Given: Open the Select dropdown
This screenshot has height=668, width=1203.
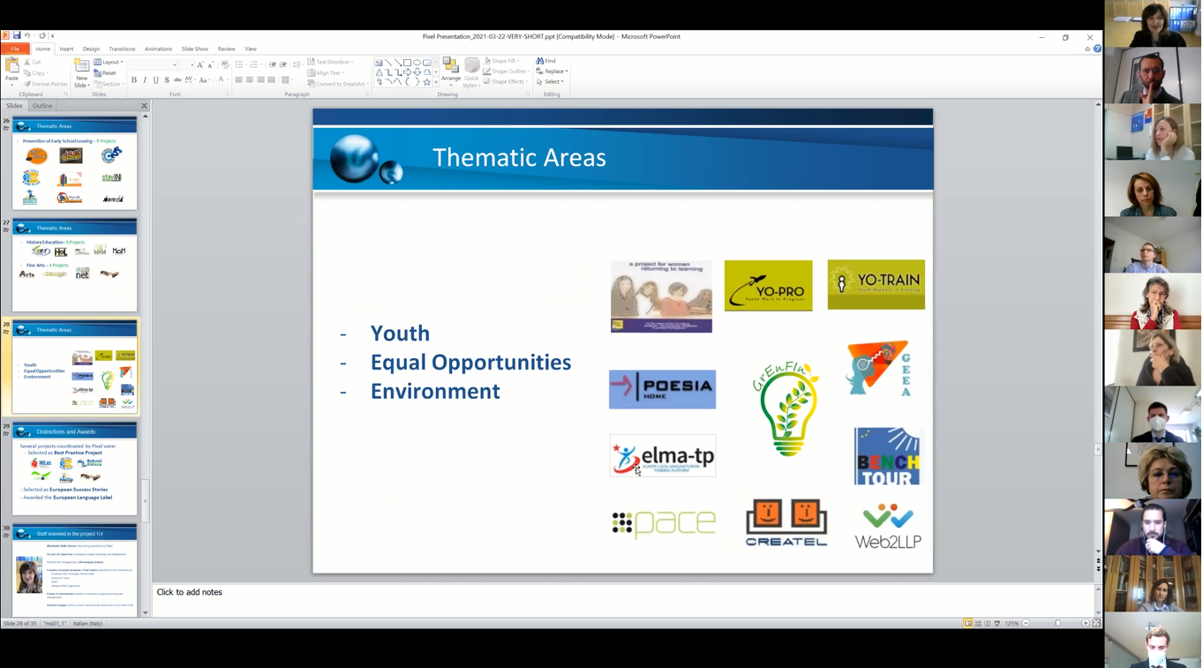Looking at the screenshot, I should [x=550, y=82].
